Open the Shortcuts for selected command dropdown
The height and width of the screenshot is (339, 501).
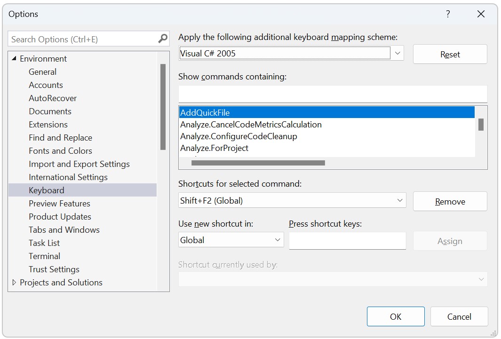point(398,200)
